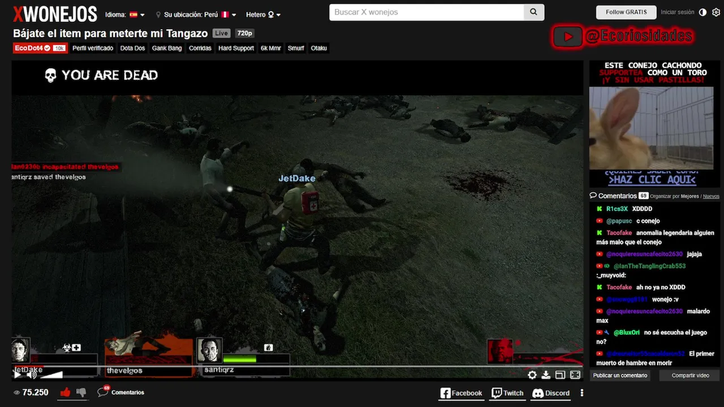Click the Otaku tag
The image size is (724, 407).
319,48
